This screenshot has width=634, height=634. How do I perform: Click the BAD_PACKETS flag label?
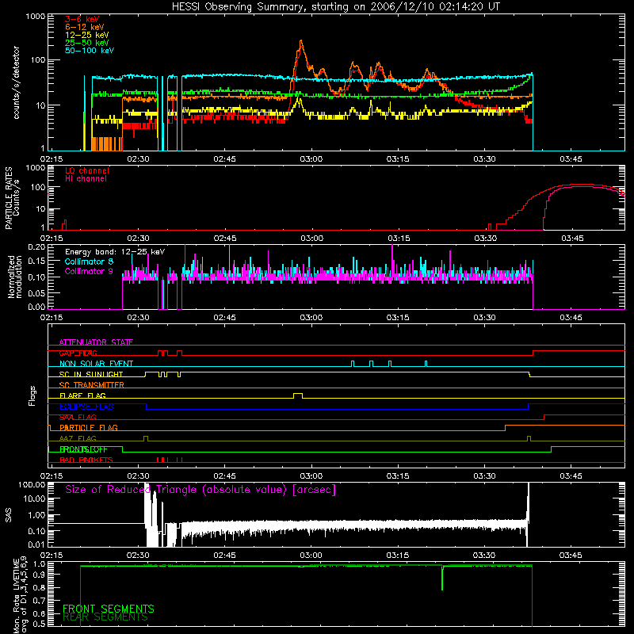[86, 460]
